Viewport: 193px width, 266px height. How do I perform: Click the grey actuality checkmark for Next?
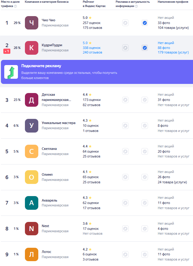[x=145, y=229]
